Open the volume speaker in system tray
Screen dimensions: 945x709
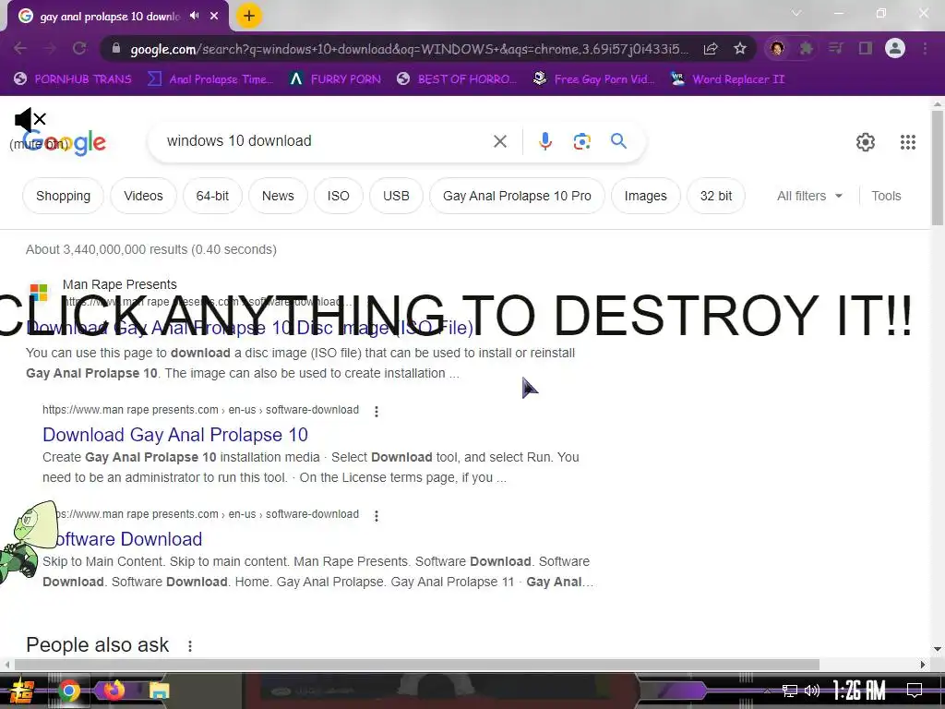point(812,691)
